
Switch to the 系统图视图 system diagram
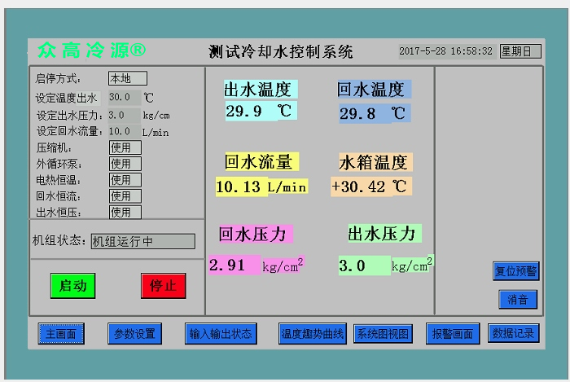pos(384,334)
